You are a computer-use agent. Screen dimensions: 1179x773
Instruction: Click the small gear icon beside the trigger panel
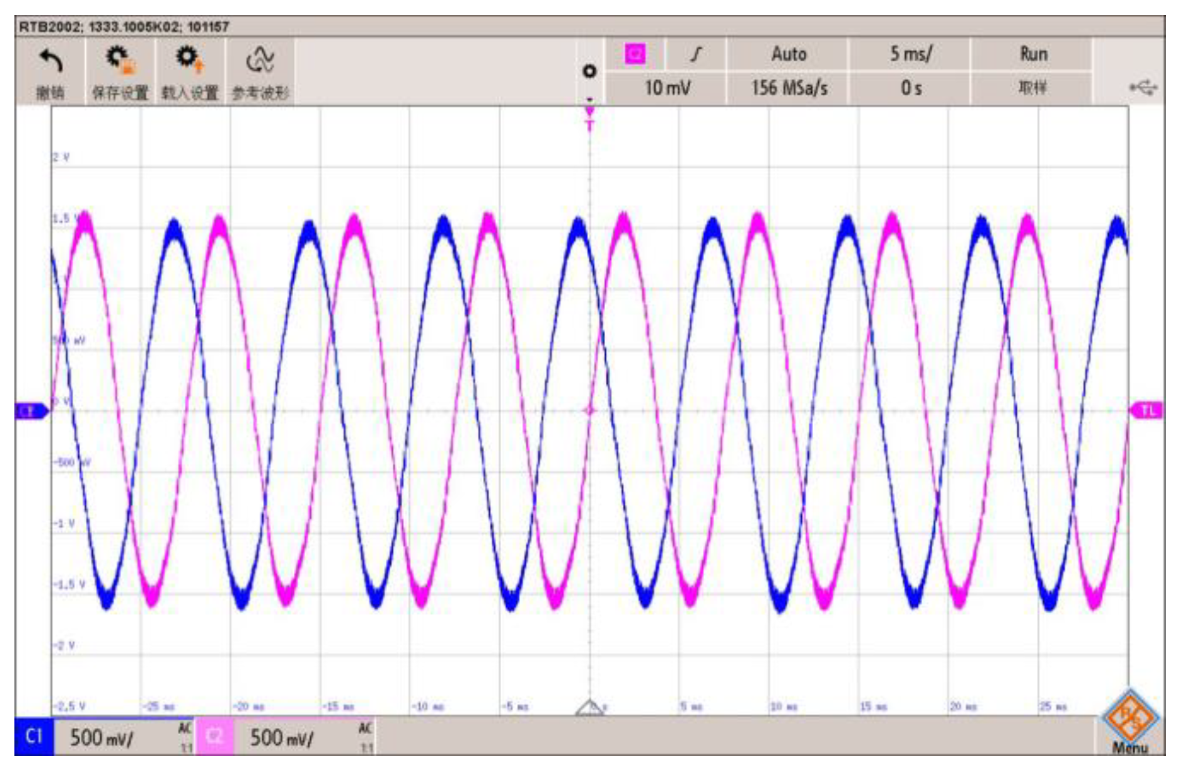pyautogui.click(x=589, y=71)
